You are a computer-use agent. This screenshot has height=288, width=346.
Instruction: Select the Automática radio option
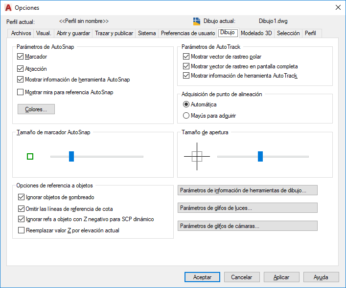pyautogui.click(x=186, y=104)
